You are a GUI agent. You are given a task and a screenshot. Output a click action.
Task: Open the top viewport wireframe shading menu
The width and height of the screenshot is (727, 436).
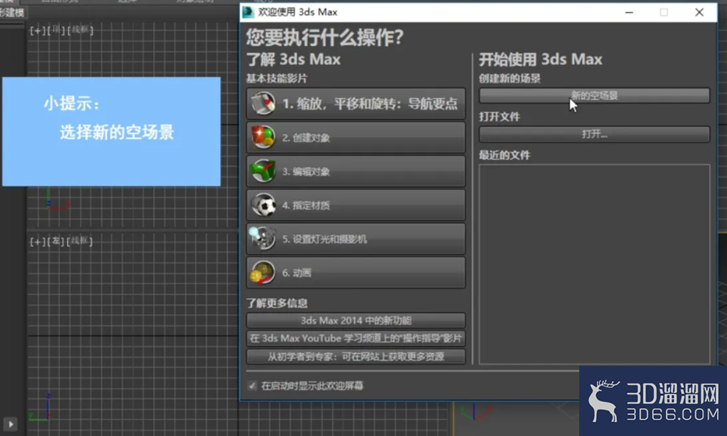81,30
